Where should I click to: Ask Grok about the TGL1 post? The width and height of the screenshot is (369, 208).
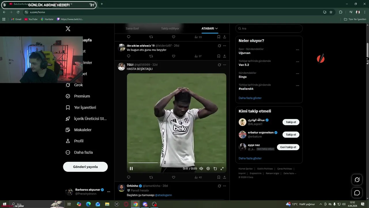pyautogui.click(x=219, y=65)
